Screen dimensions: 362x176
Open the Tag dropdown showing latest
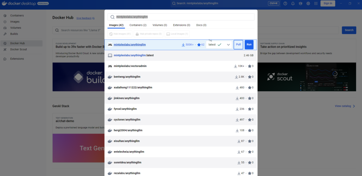pyautogui.click(x=219, y=45)
